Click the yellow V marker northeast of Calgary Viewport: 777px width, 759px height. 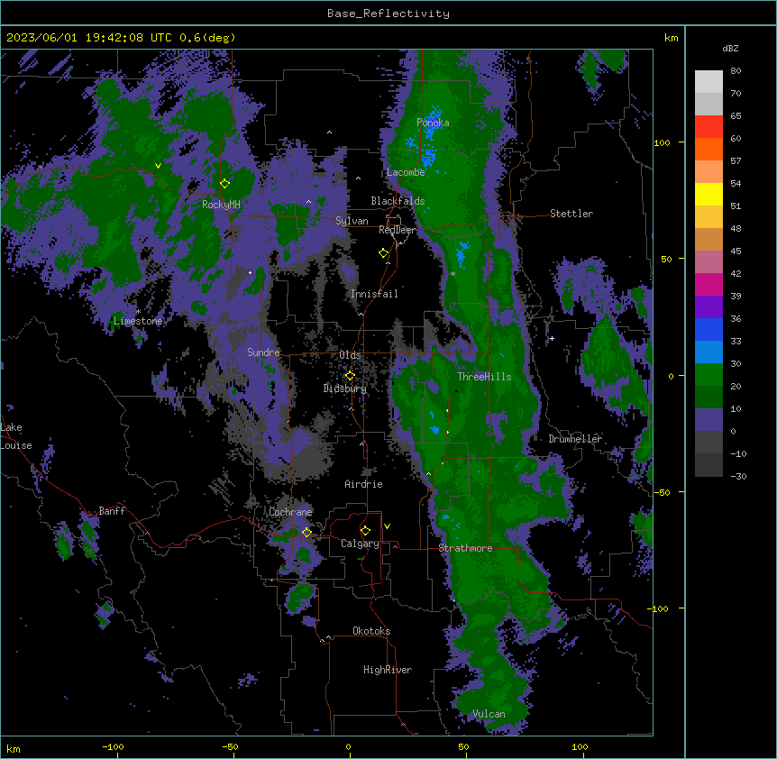(x=387, y=526)
